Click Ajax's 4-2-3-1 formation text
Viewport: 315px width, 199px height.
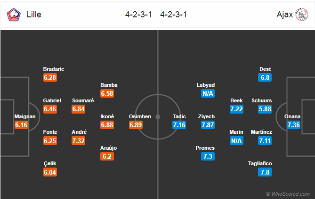[x=173, y=15]
